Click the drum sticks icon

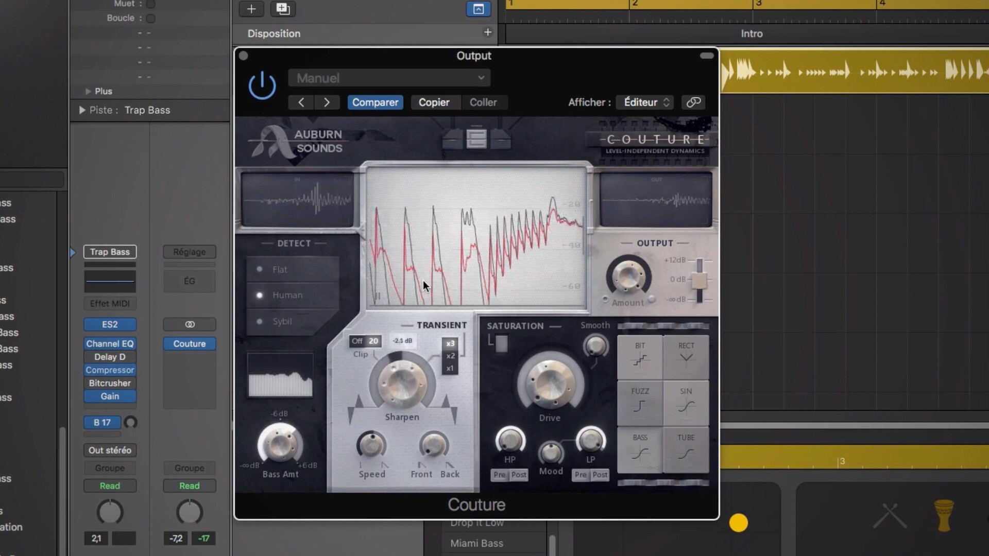click(890, 515)
